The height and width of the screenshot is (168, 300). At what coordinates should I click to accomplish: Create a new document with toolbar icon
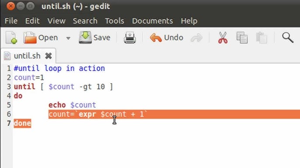[11, 37]
